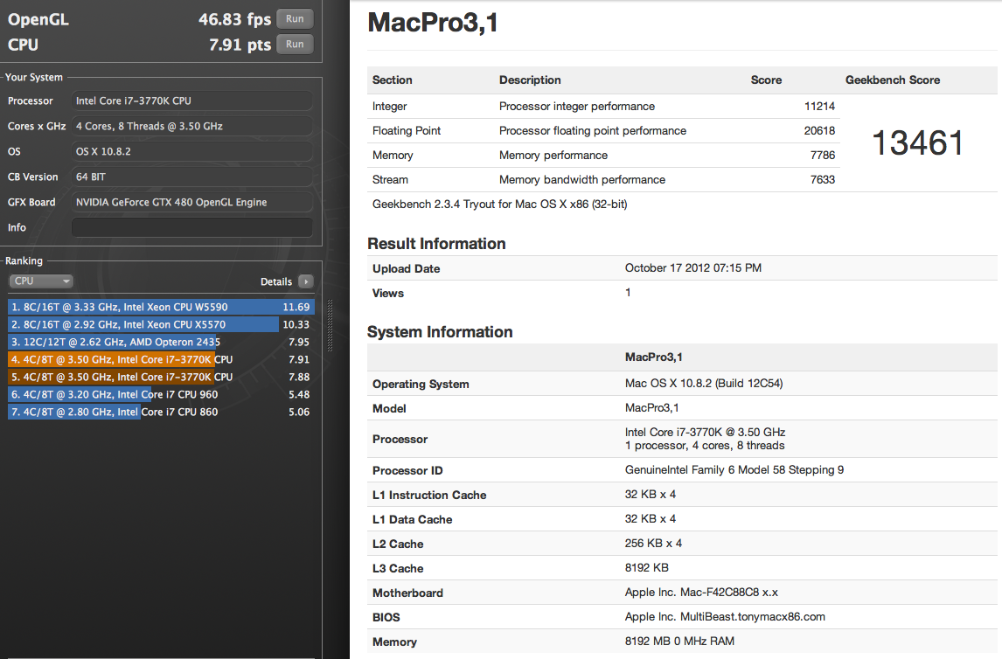Image resolution: width=1002 pixels, height=659 pixels.
Task: Select the GFX Board GTX 480 field
Action: pyautogui.click(x=192, y=203)
